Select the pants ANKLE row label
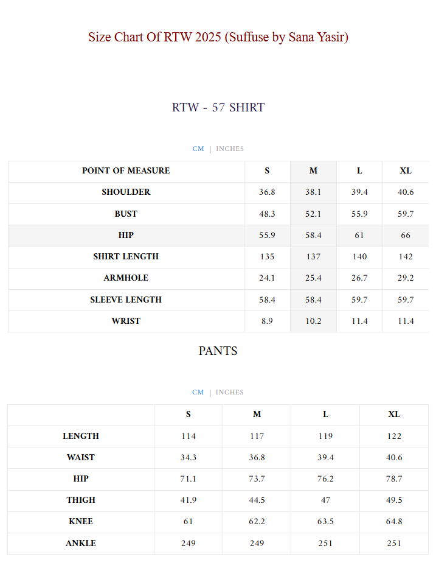Viewport: 436px width, 568px height. [81, 544]
